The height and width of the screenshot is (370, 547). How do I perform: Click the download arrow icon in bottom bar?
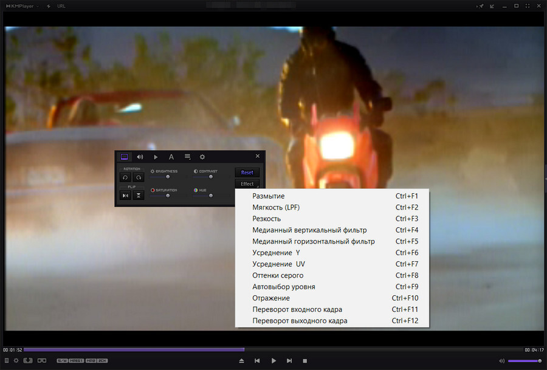click(x=28, y=361)
